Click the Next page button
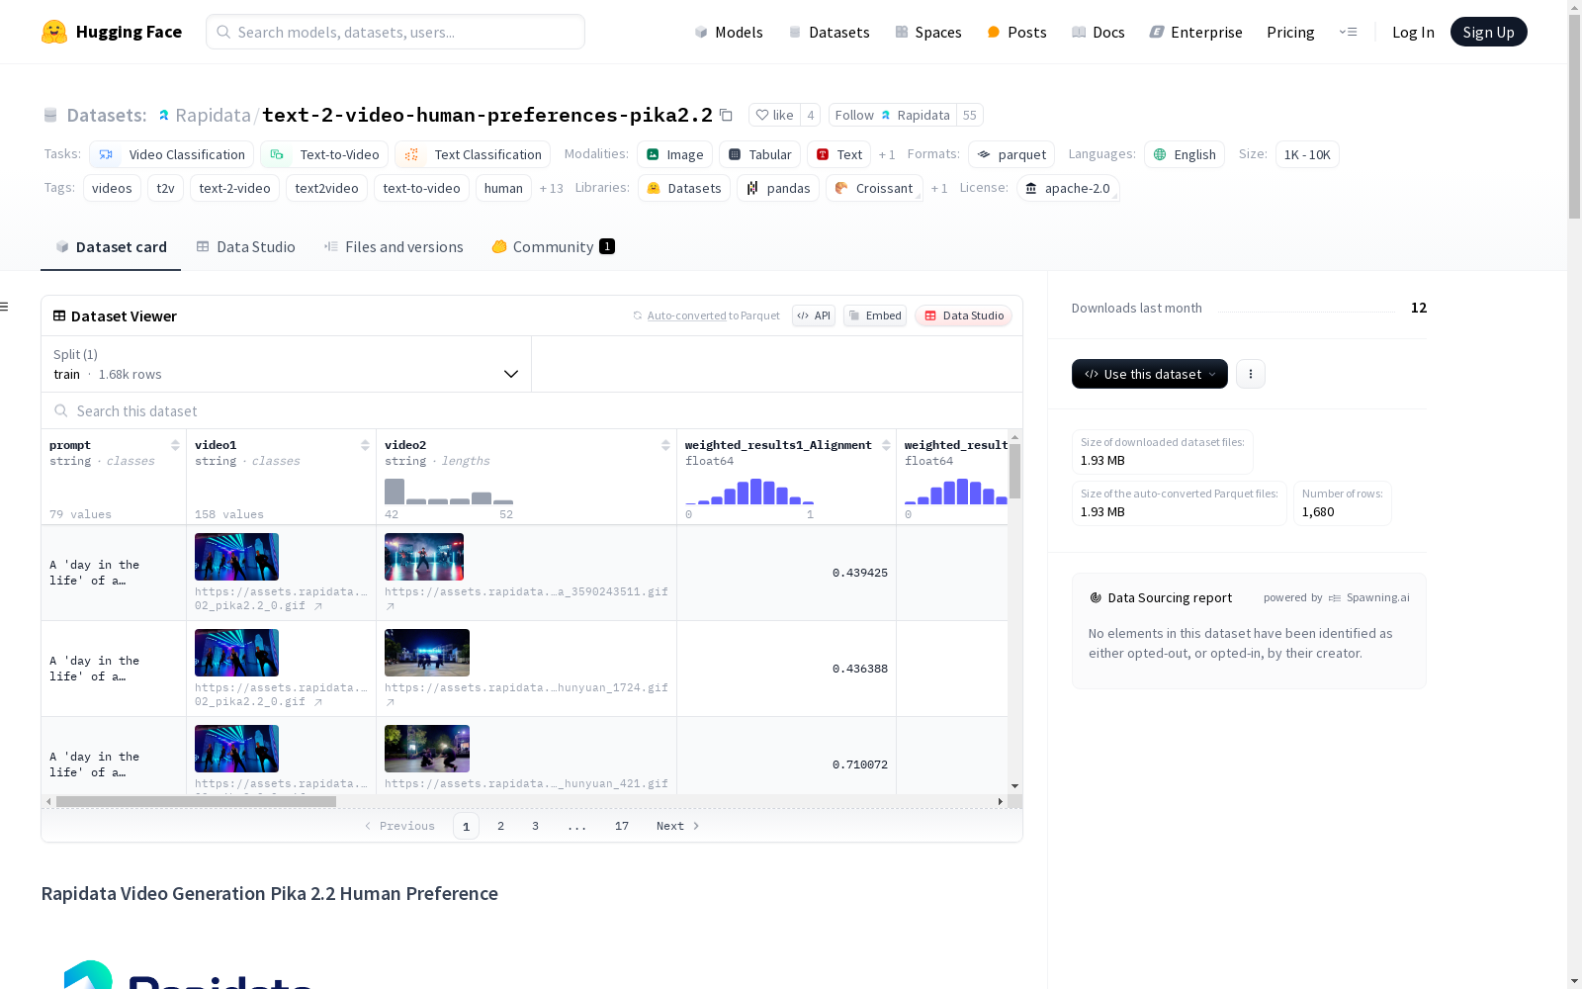 (x=678, y=826)
